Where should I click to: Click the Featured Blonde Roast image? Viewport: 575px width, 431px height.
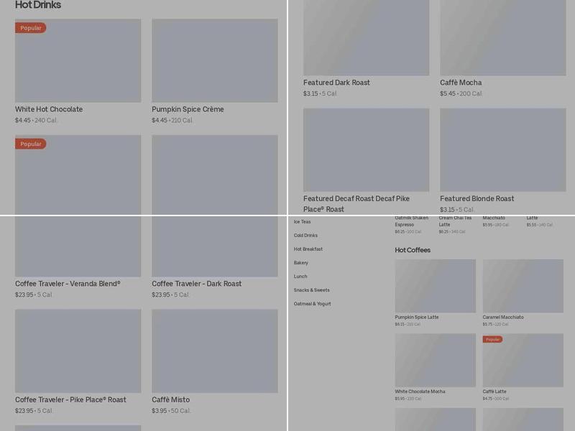(502, 149)
